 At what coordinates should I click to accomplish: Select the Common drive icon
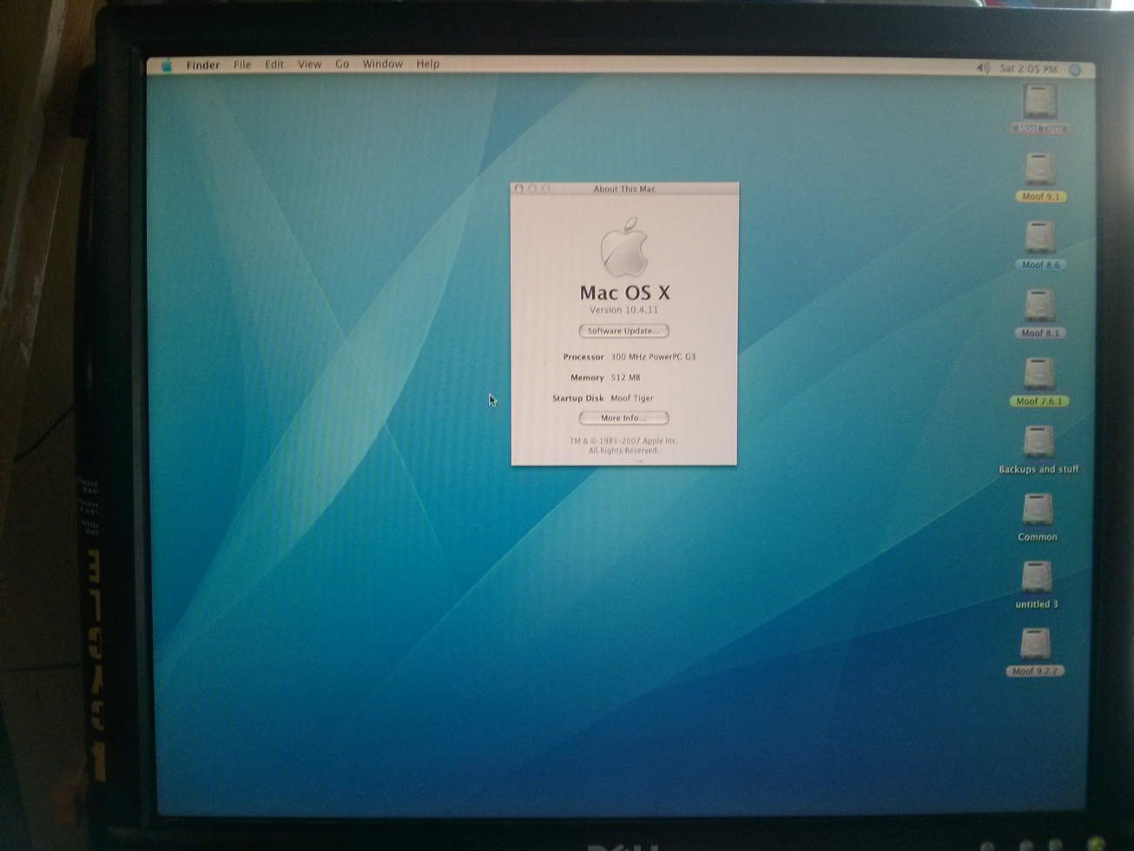coord(1037,510)
